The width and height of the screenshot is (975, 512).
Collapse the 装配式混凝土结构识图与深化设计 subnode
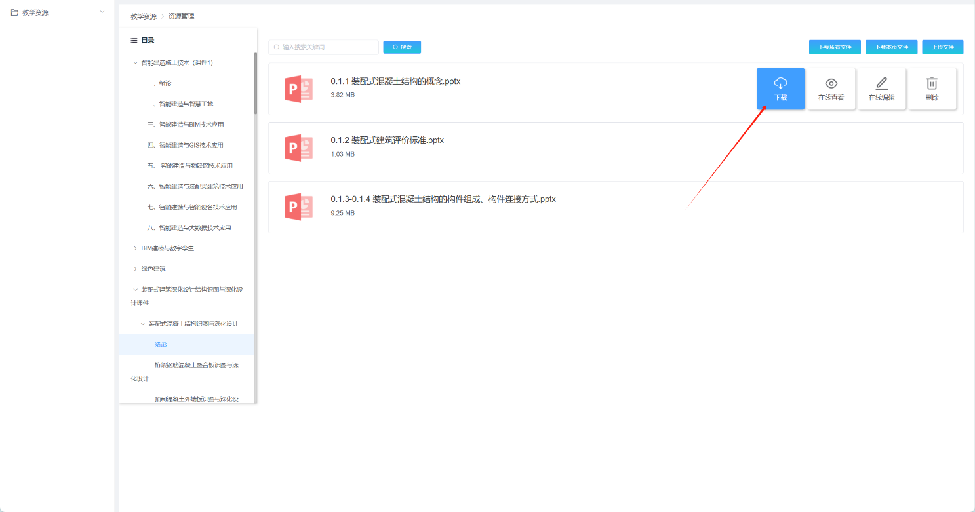[143, 324]
